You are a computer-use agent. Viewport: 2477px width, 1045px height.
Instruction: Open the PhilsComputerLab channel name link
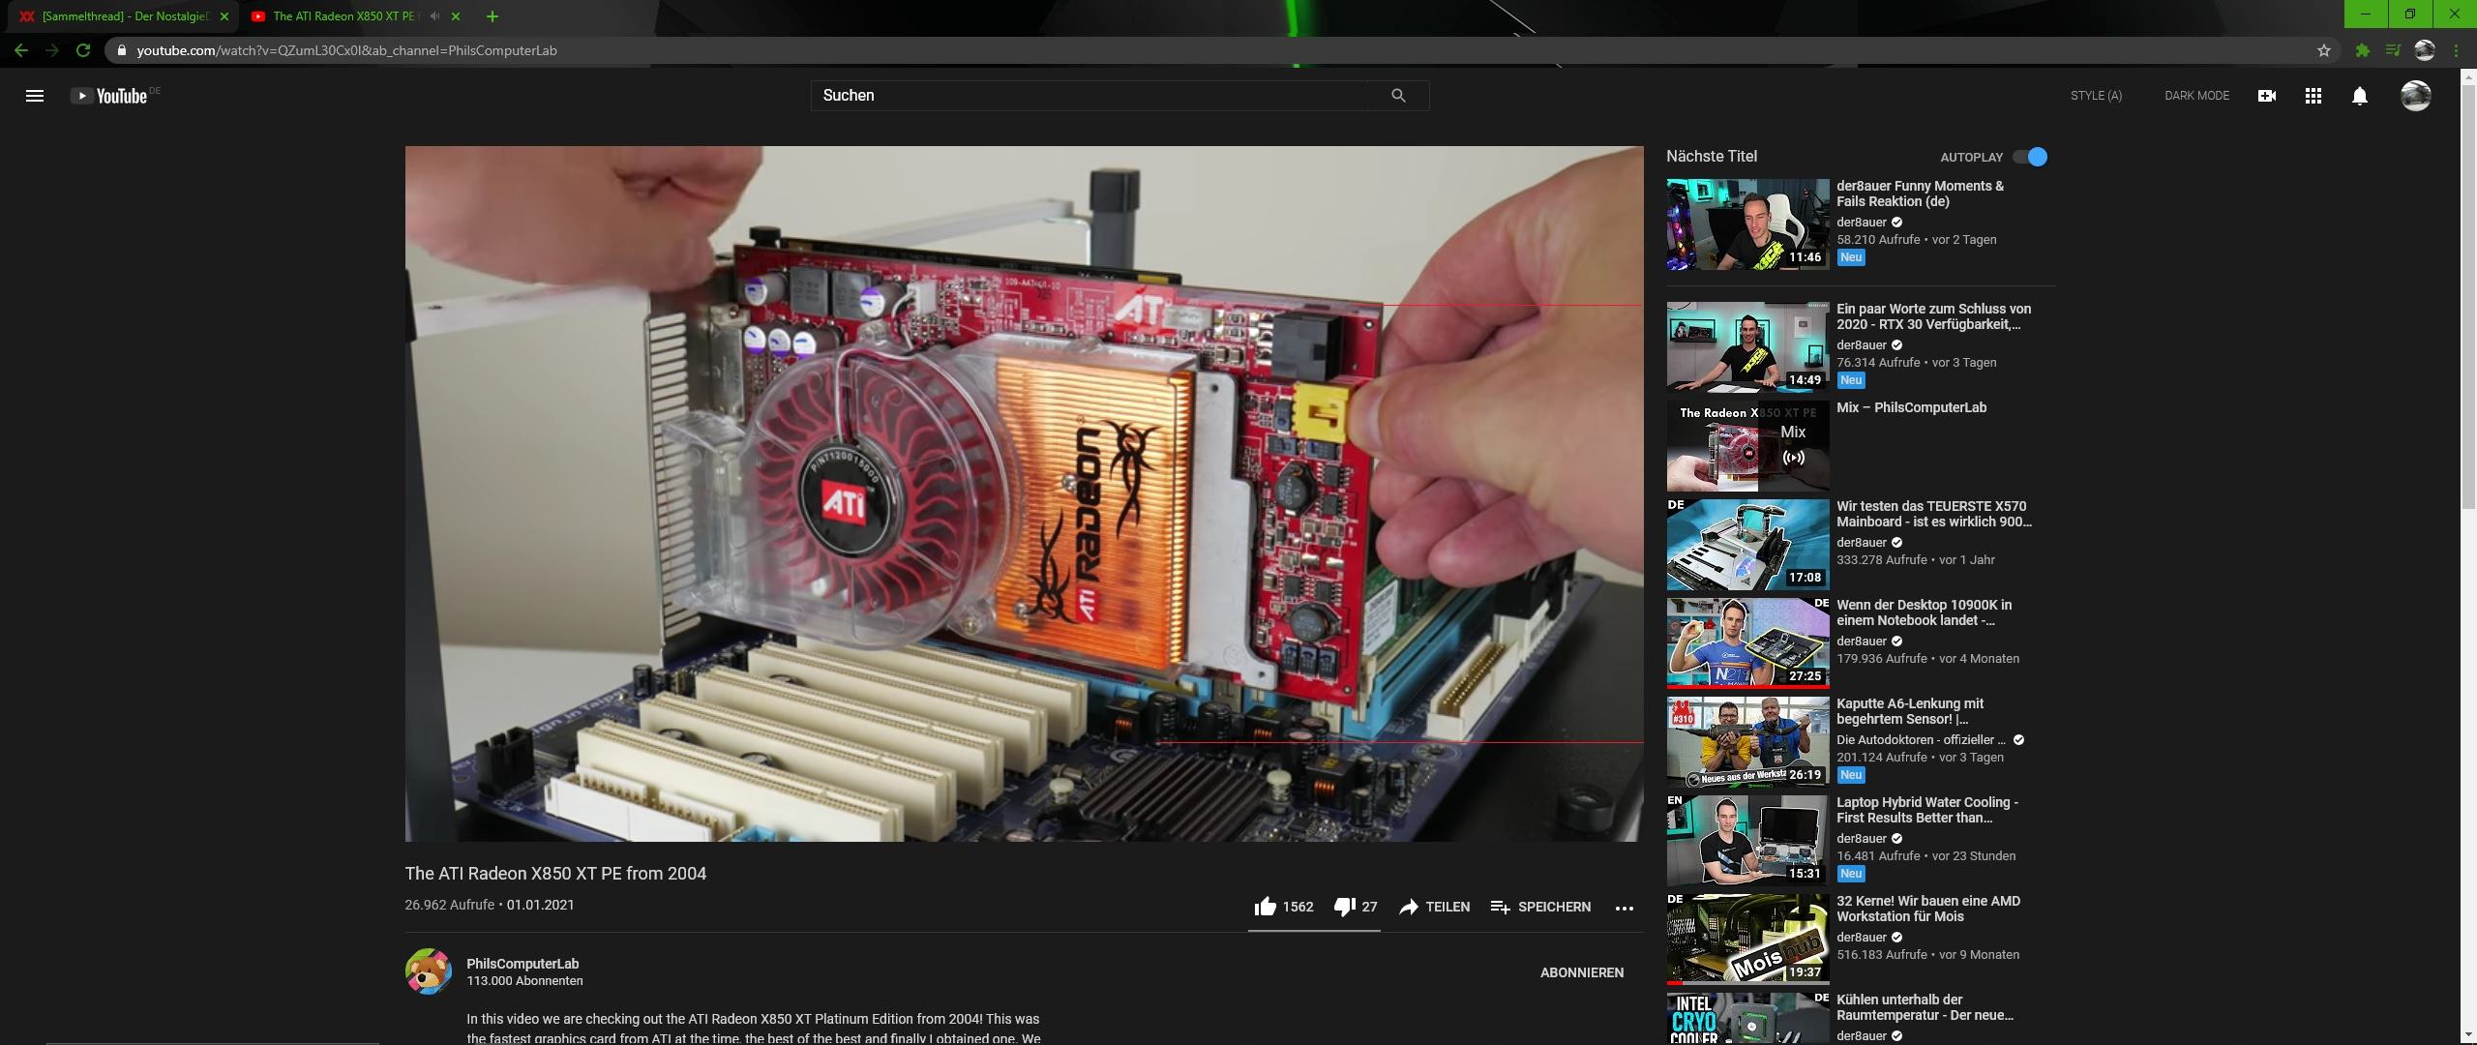(522, 964)
